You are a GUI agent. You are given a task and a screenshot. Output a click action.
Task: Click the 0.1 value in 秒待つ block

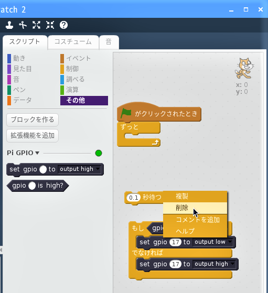coord(134,198)
